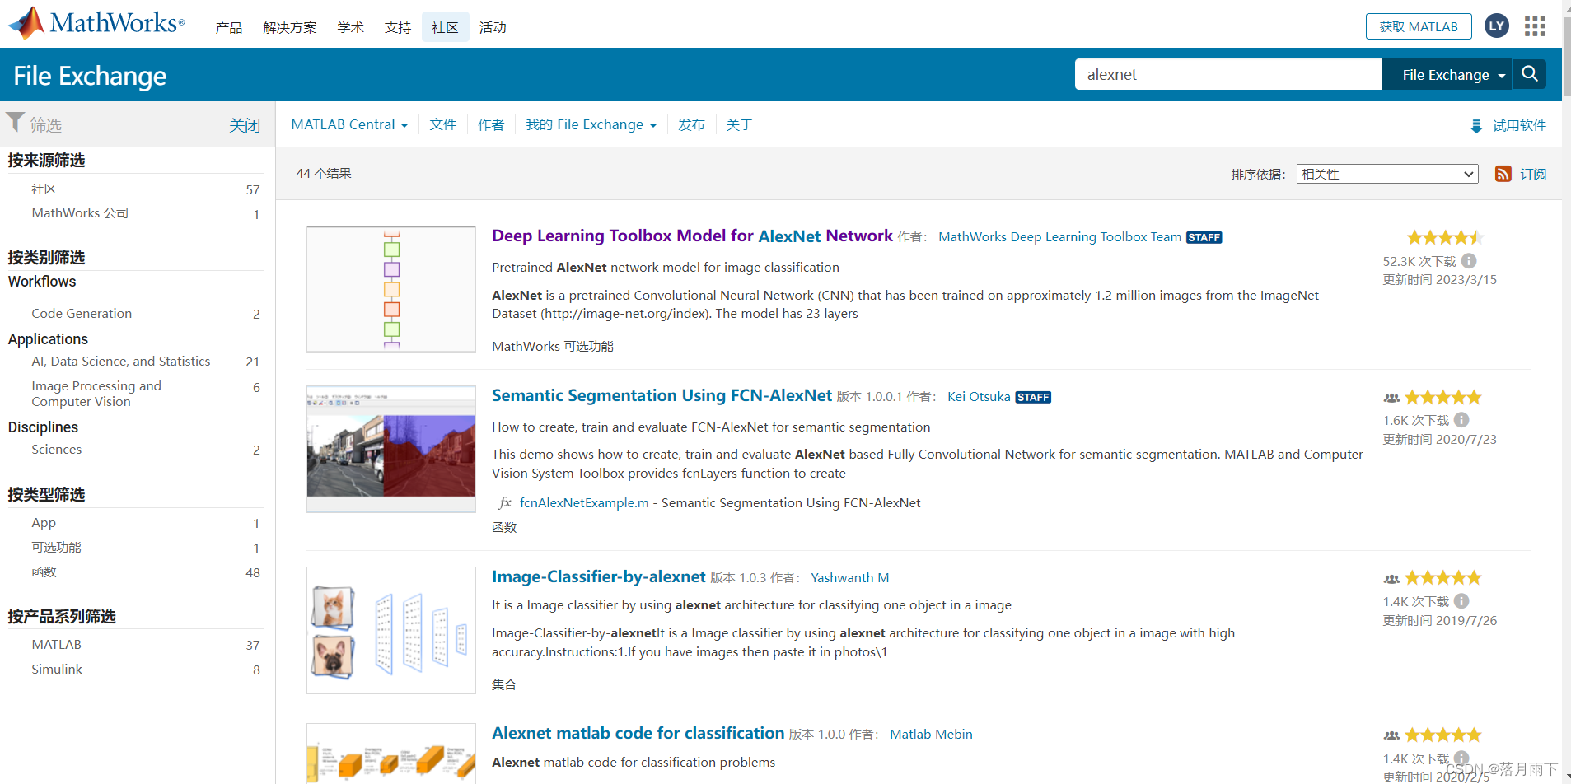The height and width of the screenshot is (784, 1571).
Task: Open the search magnifier icon
Action: click(x=1530, y=74)
